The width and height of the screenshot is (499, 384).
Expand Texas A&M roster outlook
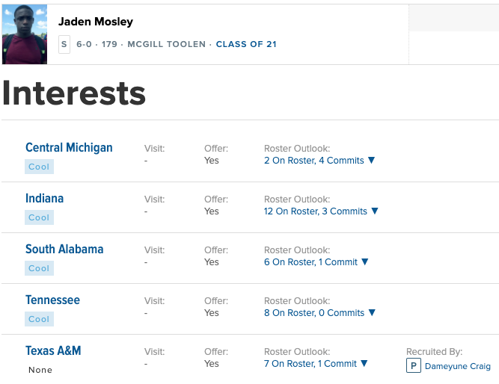click(x=316, y=364)
